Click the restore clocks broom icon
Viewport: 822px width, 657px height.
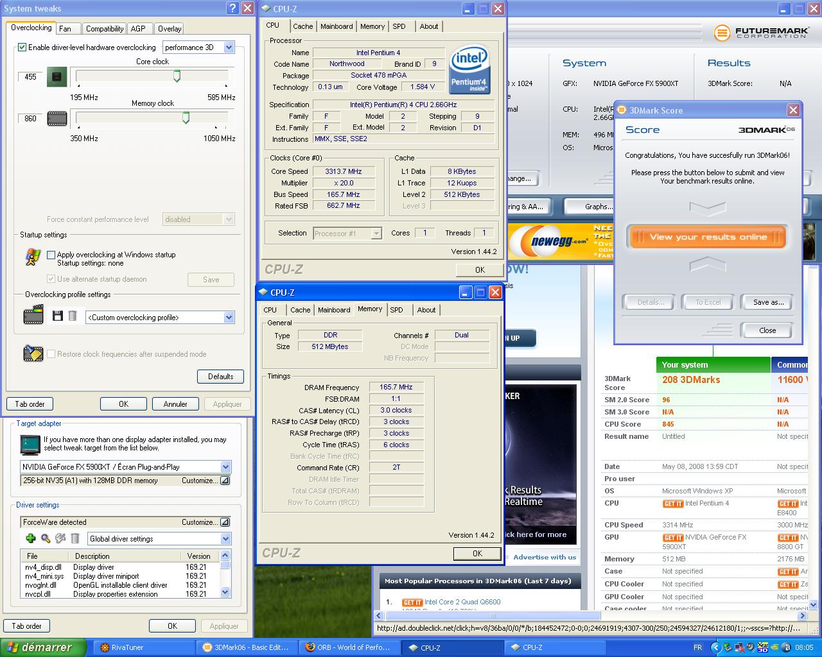pos(33,354)
